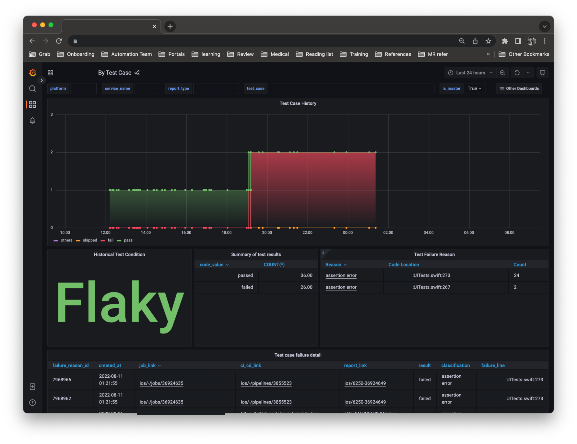This screenshot has width=577, height=444.
Task: Open the is_master True dropdown
Action: pos(475,89)
